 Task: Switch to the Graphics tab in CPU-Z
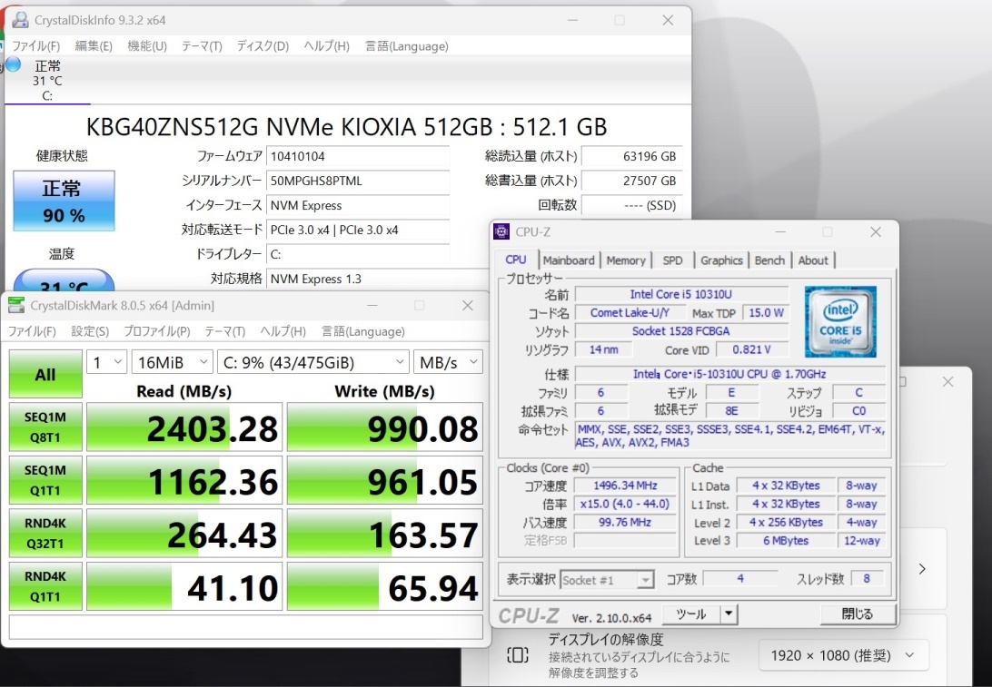[x=721, y=260]
